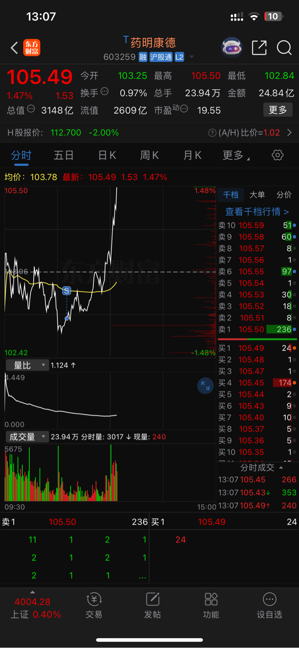Expand the 更多 chart period dropdown
Viewport: 299px width, 648px height.
(236, 155)
